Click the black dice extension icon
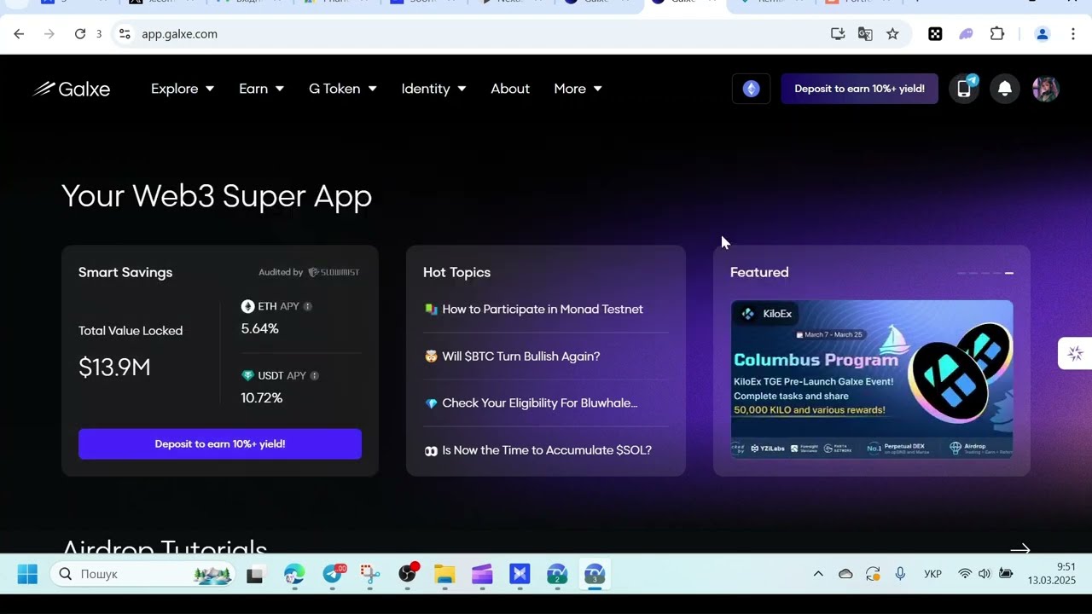This screenshot has height=614, width=1092. (x=936, y=34)
